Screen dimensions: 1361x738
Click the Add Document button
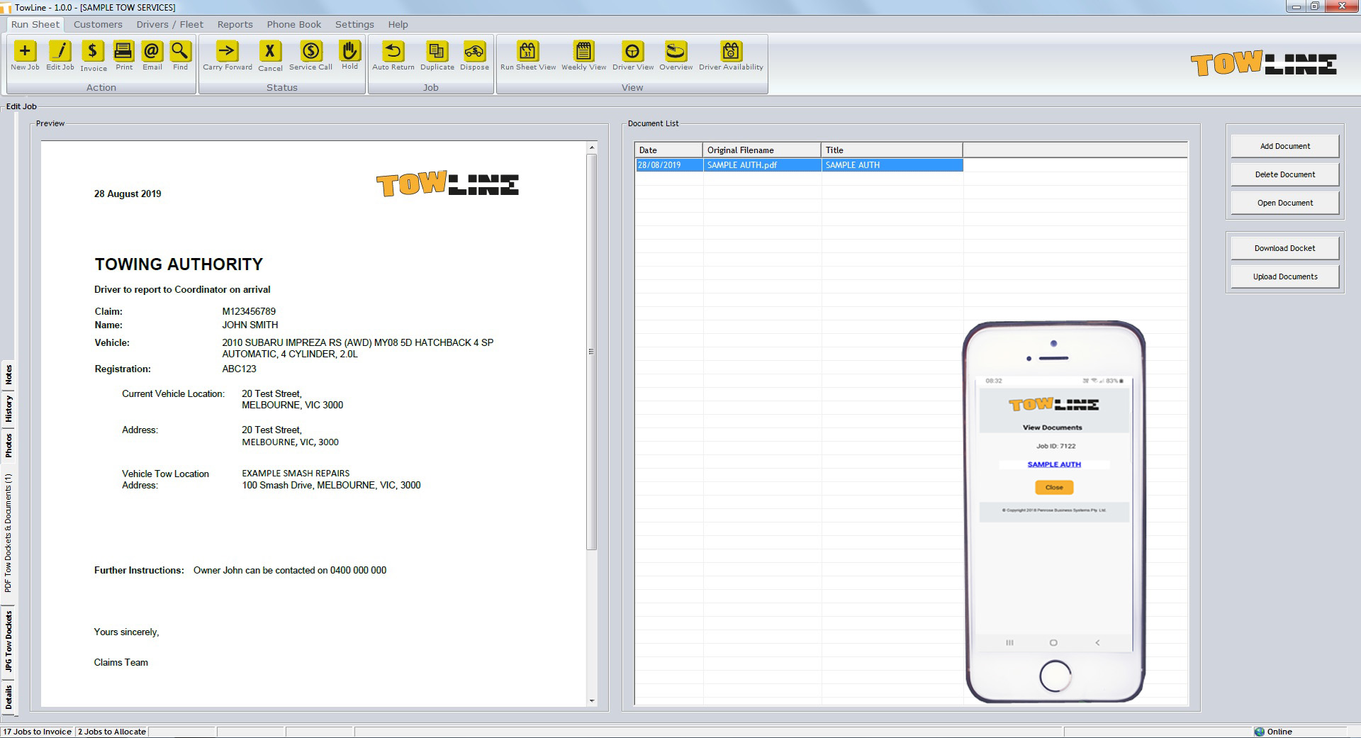(x=1284, y=146)
